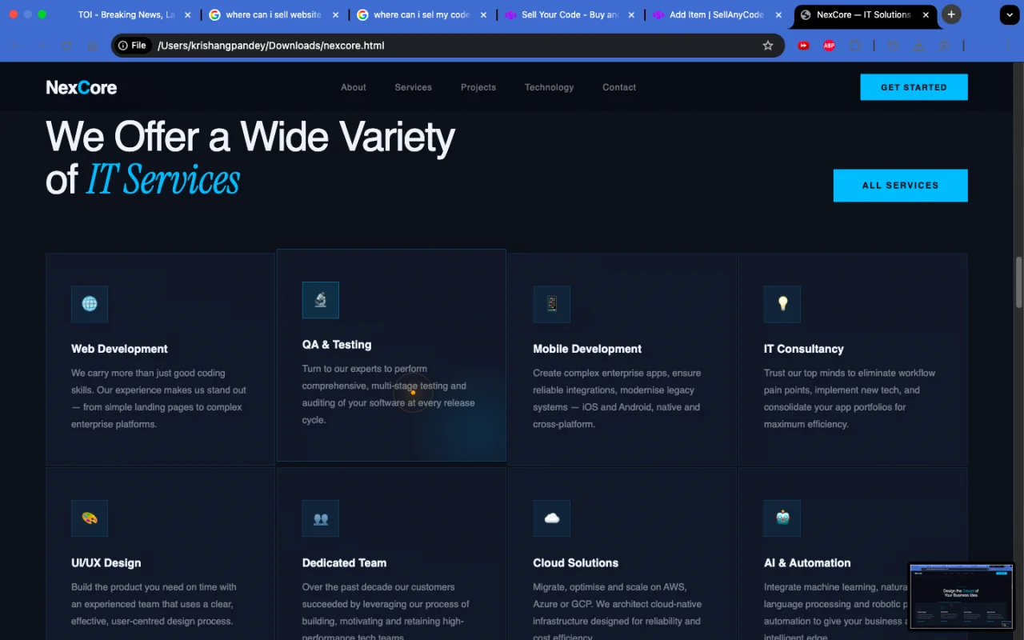
Task: Click the globe icon on Web Development card
Action: (x=90, y=304)
